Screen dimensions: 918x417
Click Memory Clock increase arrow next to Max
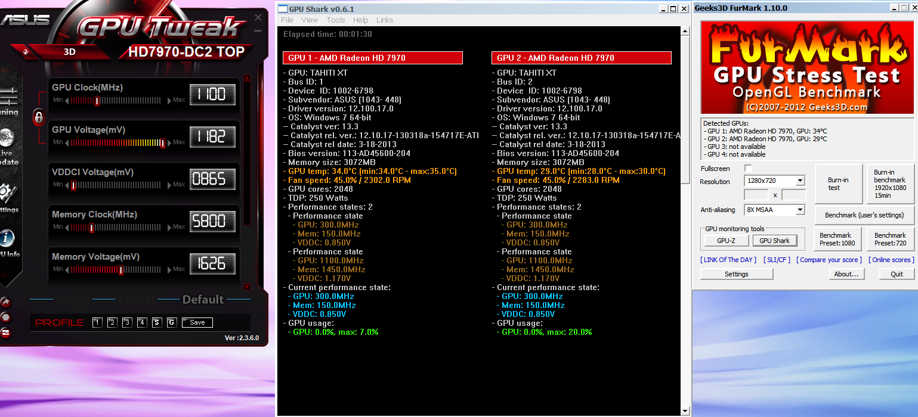pos(169,228)
